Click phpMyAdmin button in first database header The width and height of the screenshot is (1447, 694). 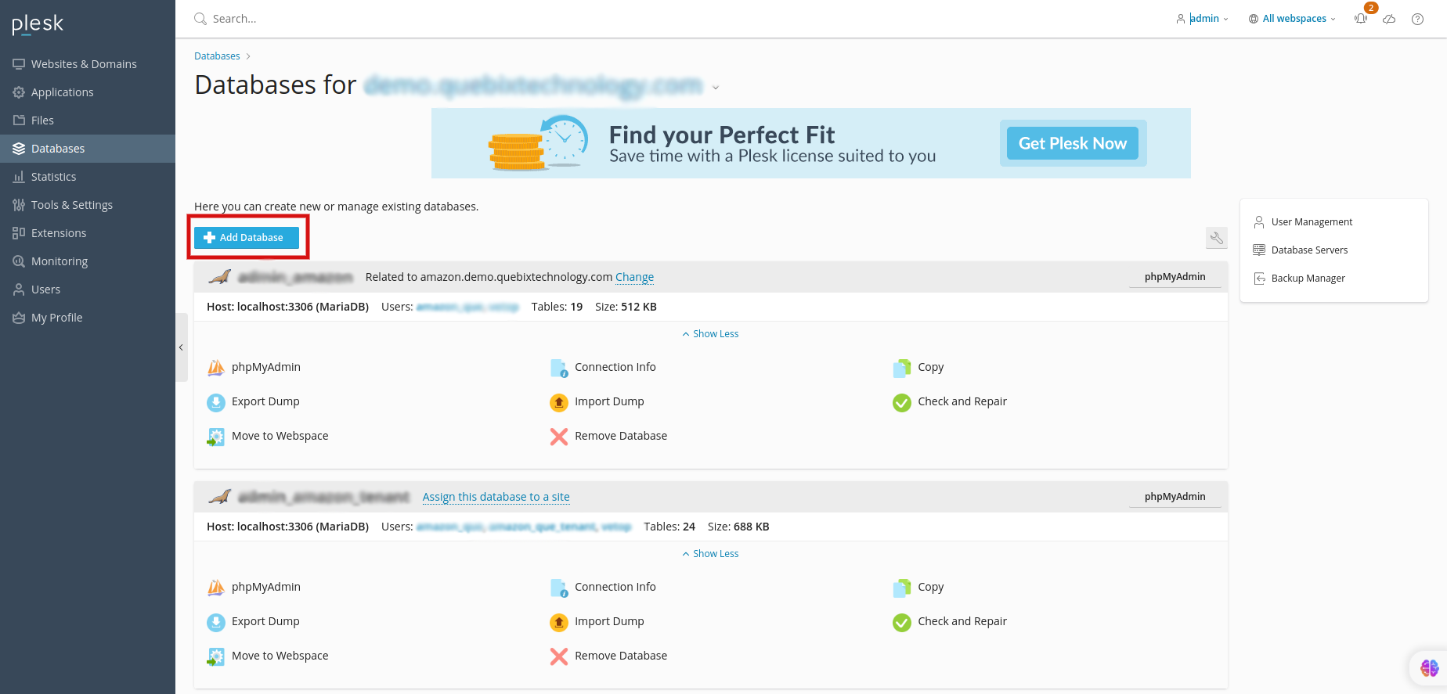[x=1175, y=277]
